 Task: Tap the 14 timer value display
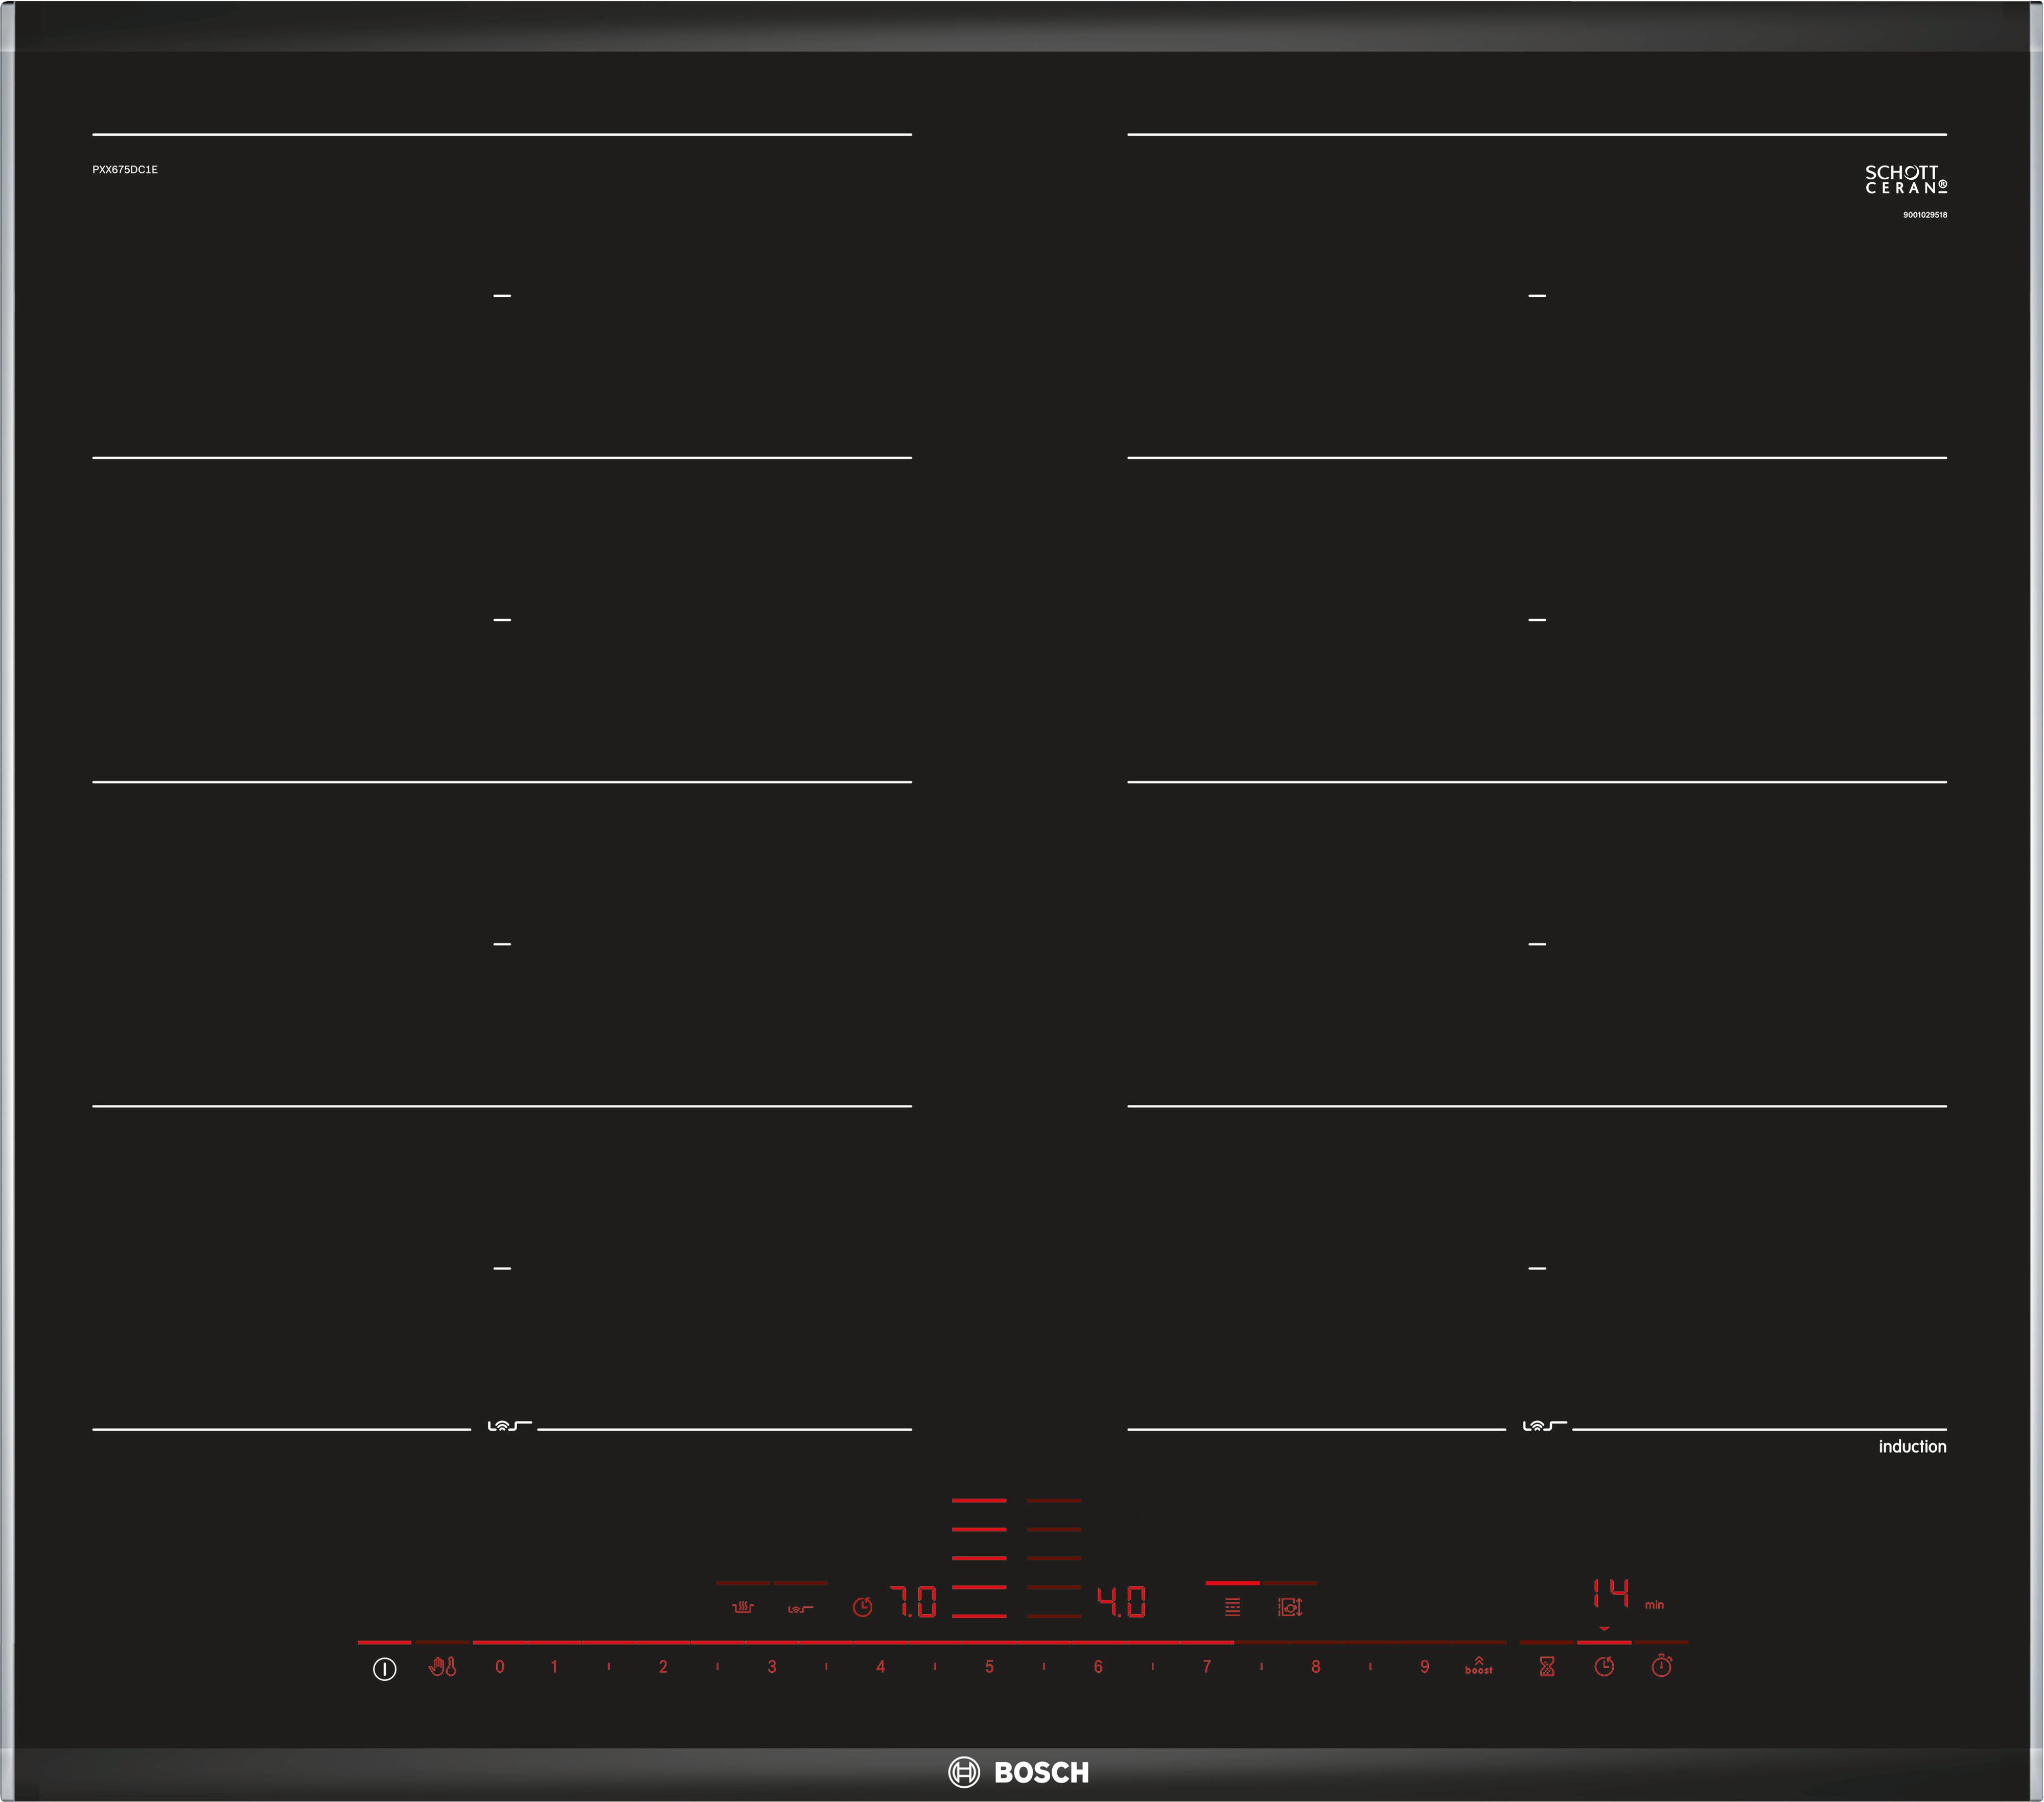coord(1610,1593)
